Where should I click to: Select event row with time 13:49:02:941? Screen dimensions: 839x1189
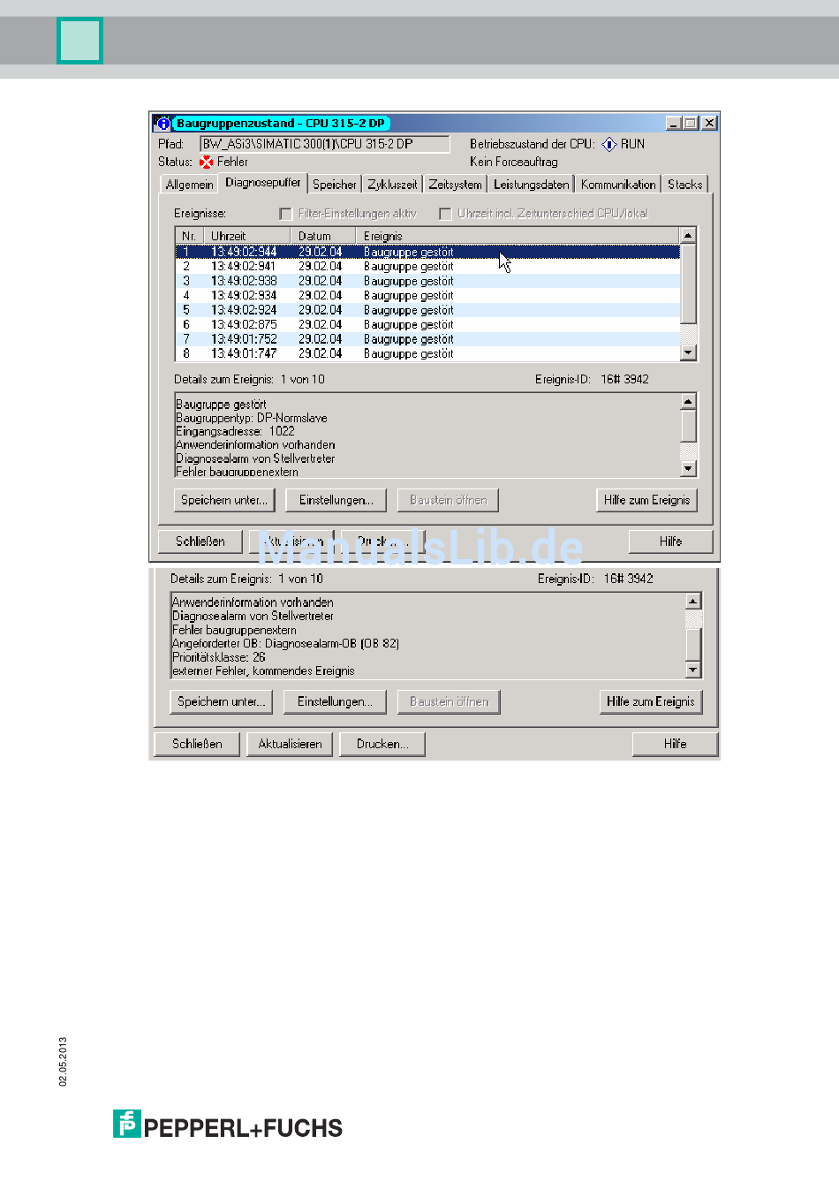(x=427, y=266)
